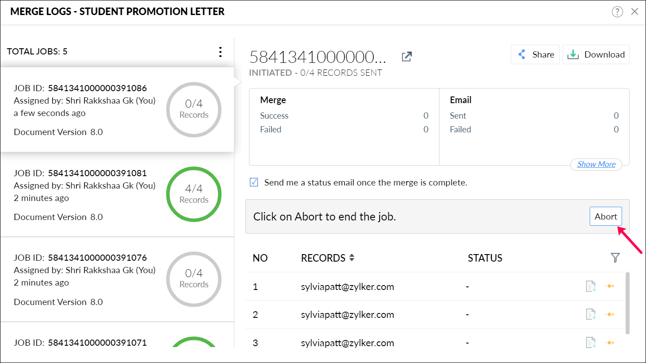646x363 pixels.
Task: Click record 2 email sylviapatt@zylker.com
Action: pyautogui.click(x=347, y=314)
